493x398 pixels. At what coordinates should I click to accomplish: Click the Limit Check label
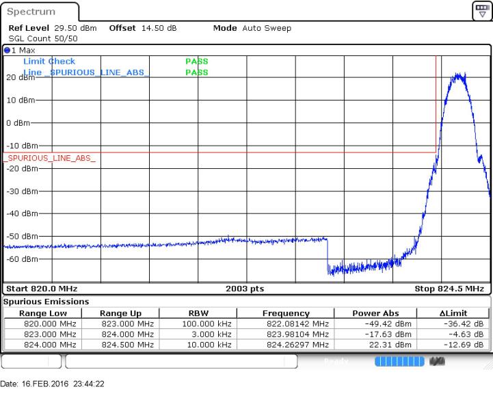click(49, 62)
